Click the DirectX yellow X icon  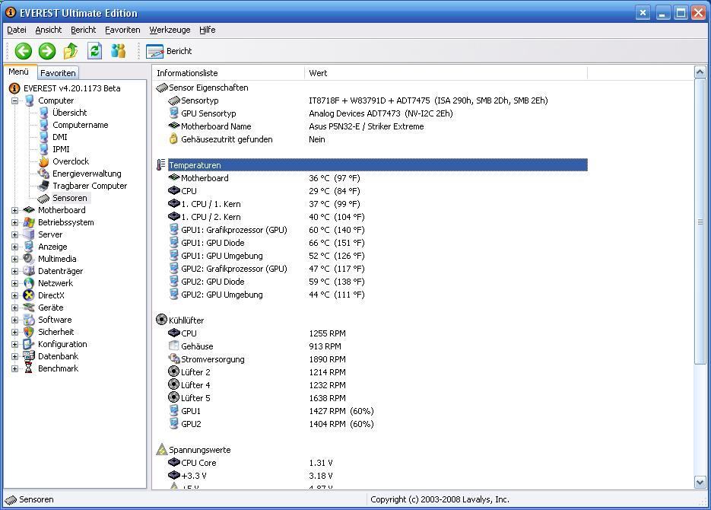click(x=29, y=295)
